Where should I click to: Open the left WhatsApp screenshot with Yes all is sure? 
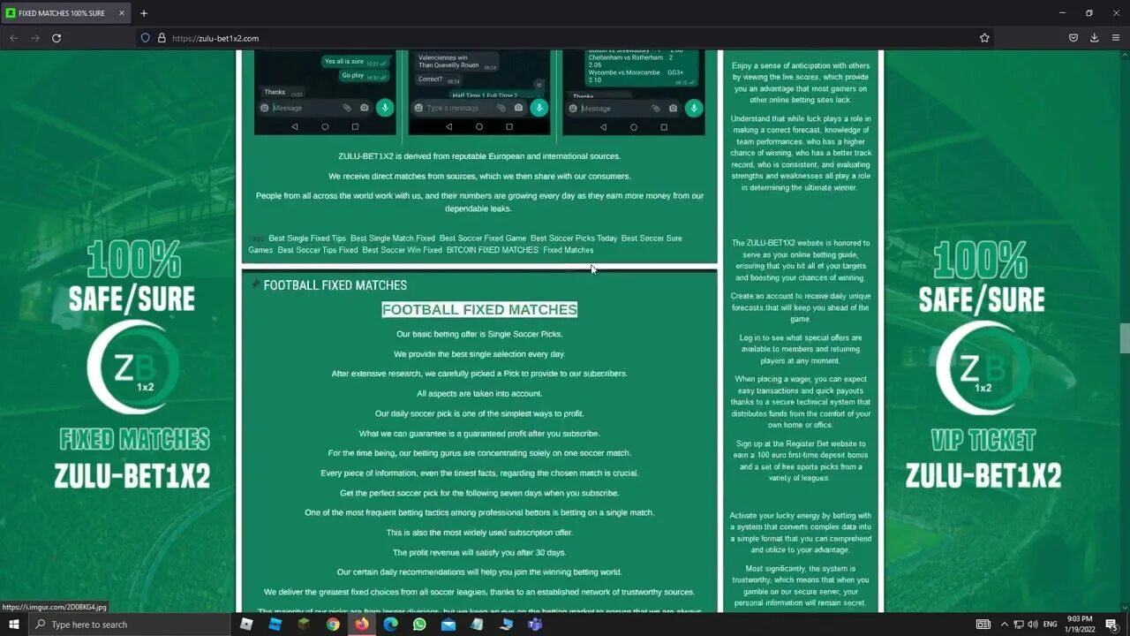pyautogui.click(x=325, y=92)
